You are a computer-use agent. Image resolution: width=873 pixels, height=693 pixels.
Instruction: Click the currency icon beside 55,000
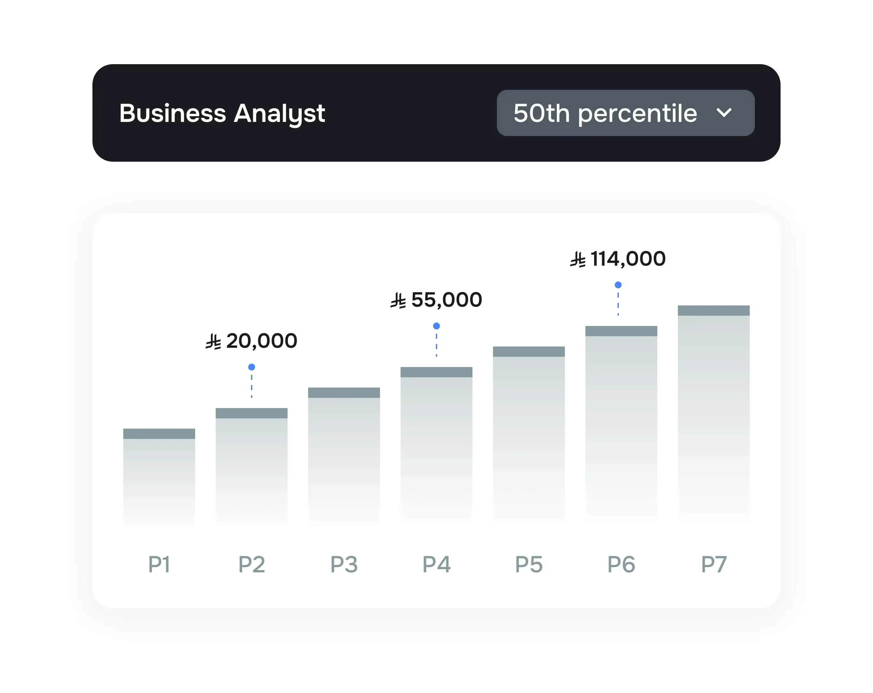click(x=399, y=300)
